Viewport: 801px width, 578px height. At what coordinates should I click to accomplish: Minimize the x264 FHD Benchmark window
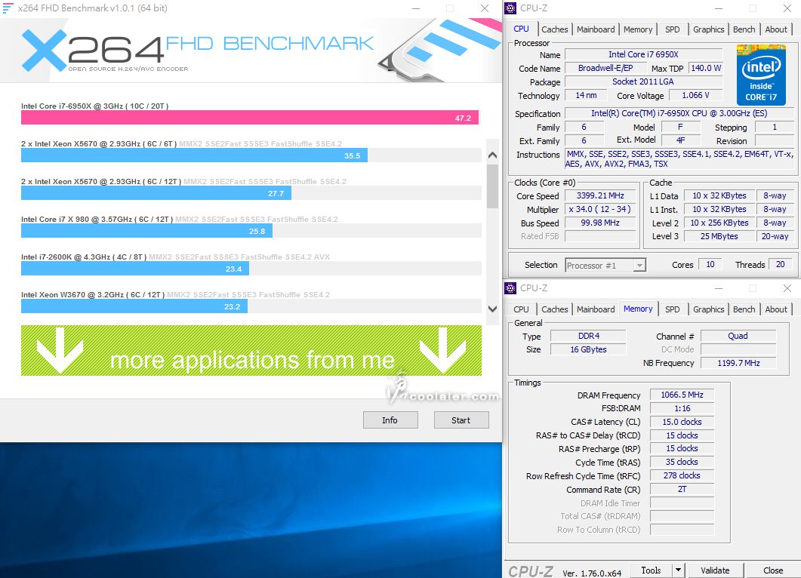[416, 8]
